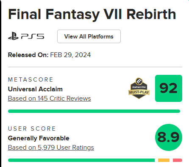Open Based on 5,979 User Ratings link
Screen dimensions: 189x167
51,148
